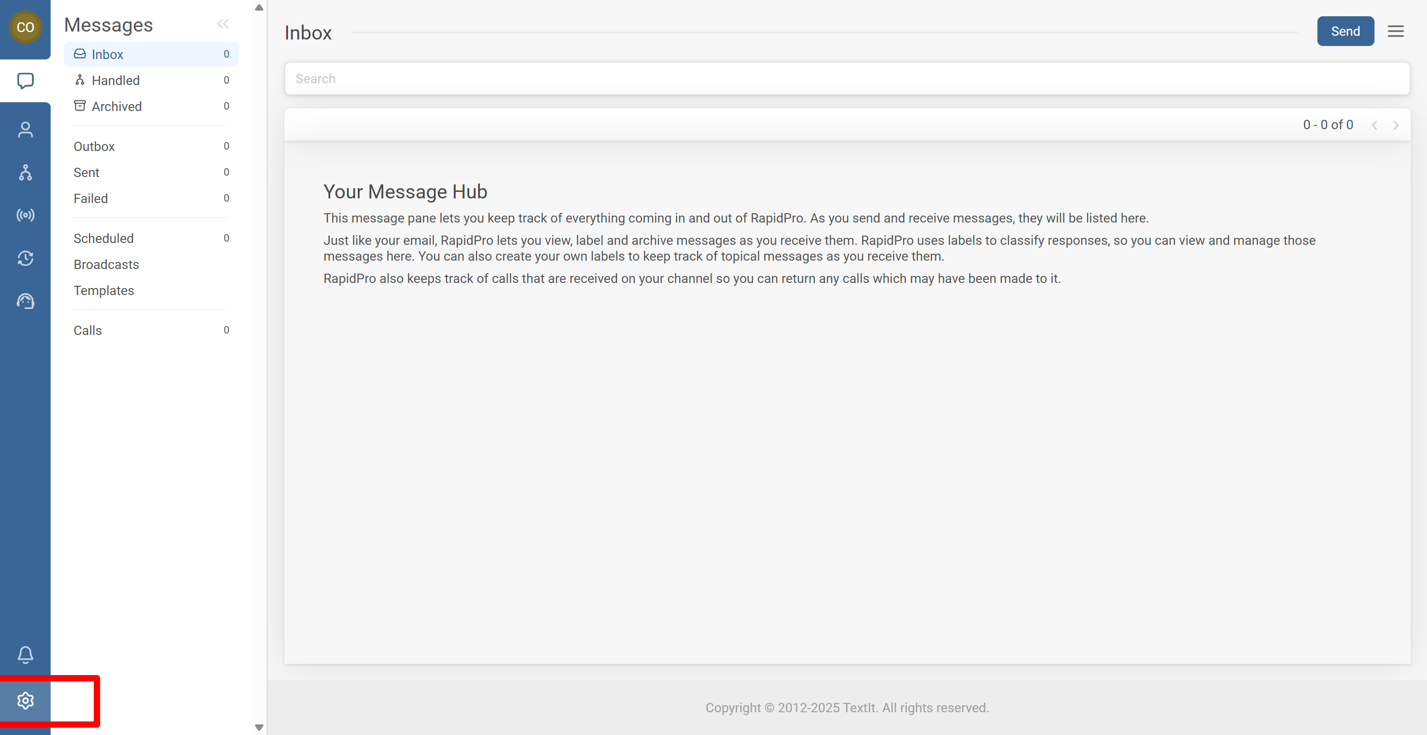Open support via the headset icon
Image resolution: width=1427 pixels, height=735 pixels.
(x=25, y=301)
